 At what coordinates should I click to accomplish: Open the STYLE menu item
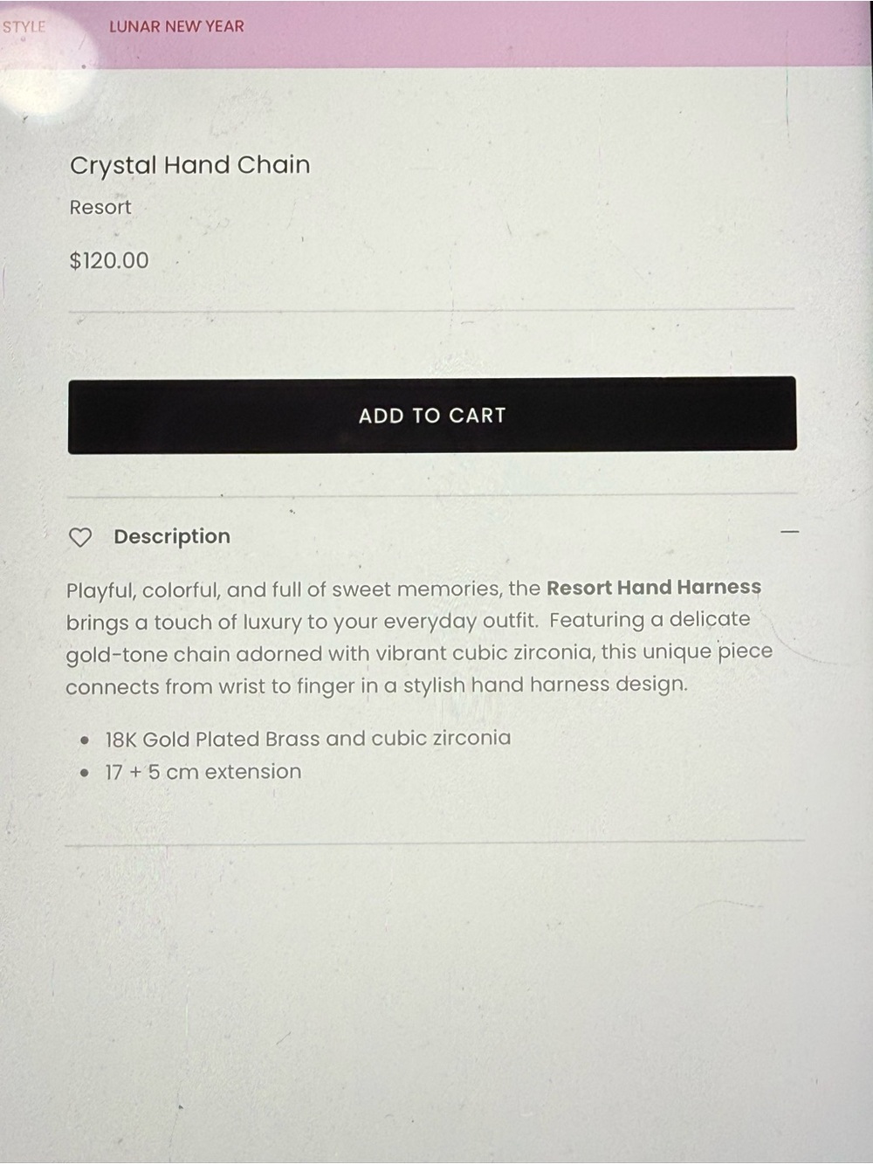click(24, 26)
